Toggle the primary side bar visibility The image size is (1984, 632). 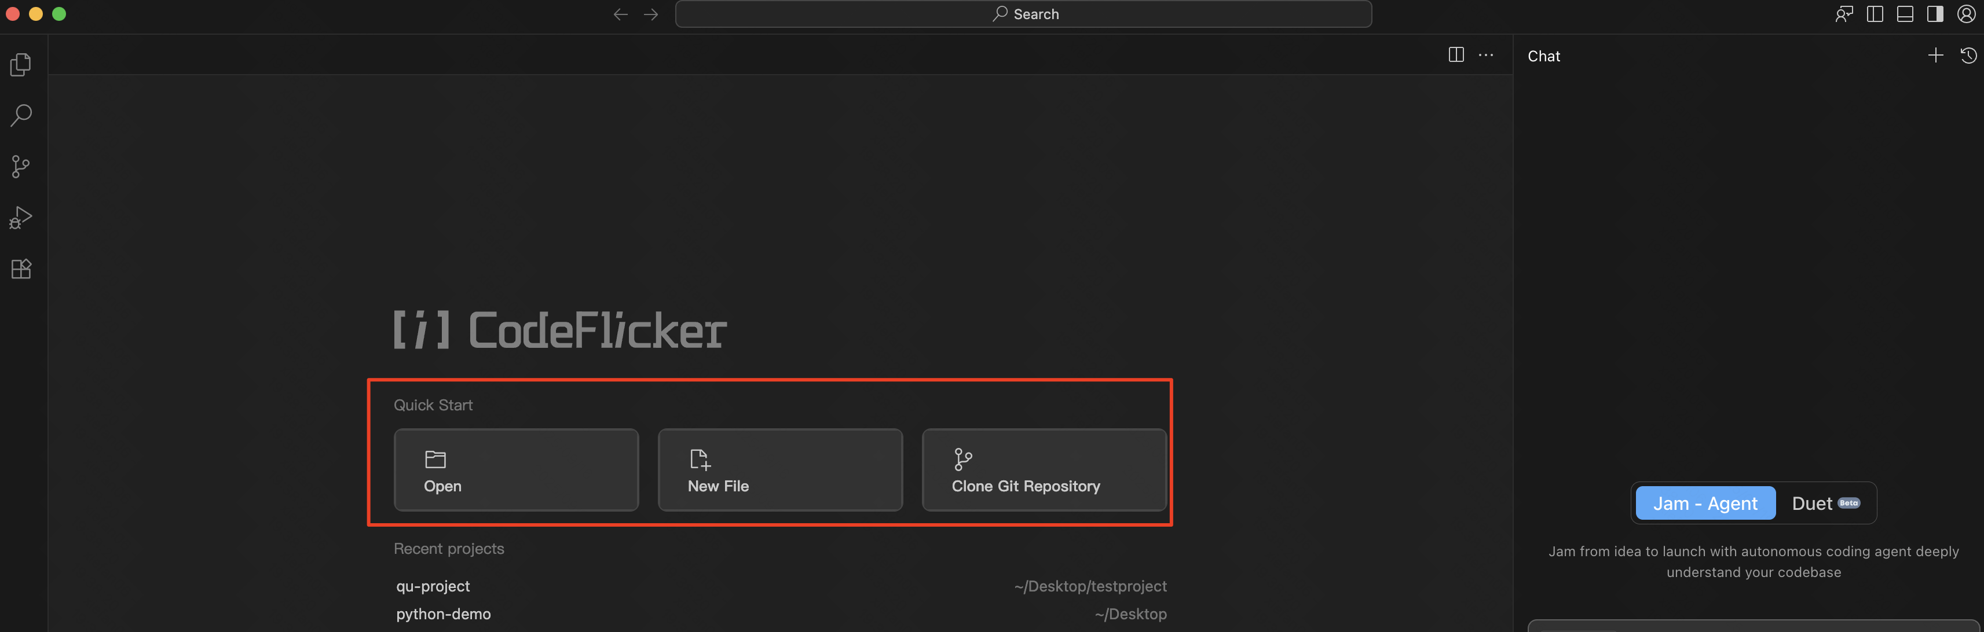tap(1875, 14)
